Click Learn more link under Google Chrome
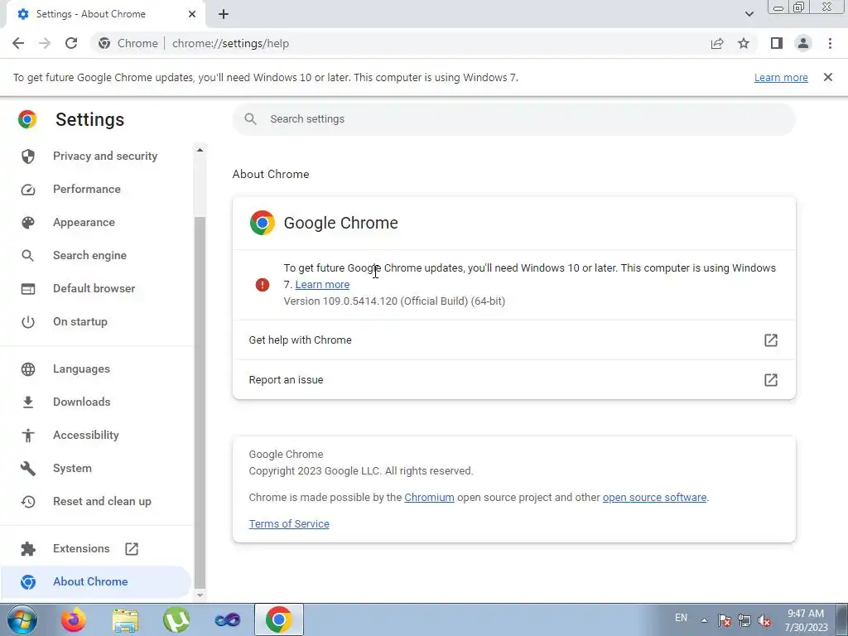 click(322, 285)
